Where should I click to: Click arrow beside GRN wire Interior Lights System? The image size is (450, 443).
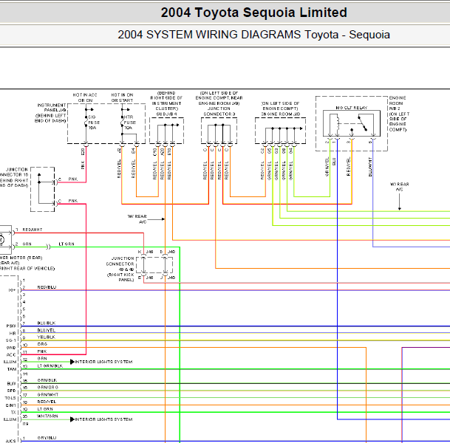(72, 362)
